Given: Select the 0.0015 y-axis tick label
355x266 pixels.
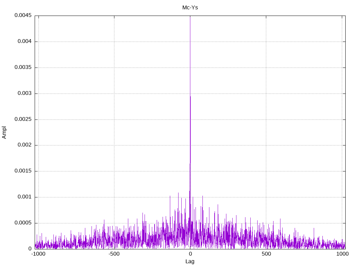Looking at the screenshot, I should click(23, 171).
